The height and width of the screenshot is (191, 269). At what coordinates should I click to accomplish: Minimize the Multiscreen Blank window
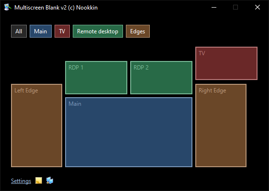(214, 7)
